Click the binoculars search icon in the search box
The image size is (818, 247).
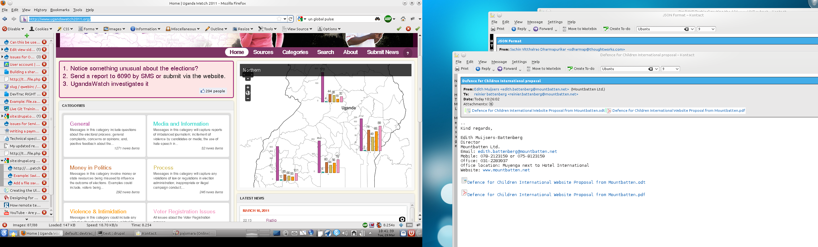pos(377,19)
